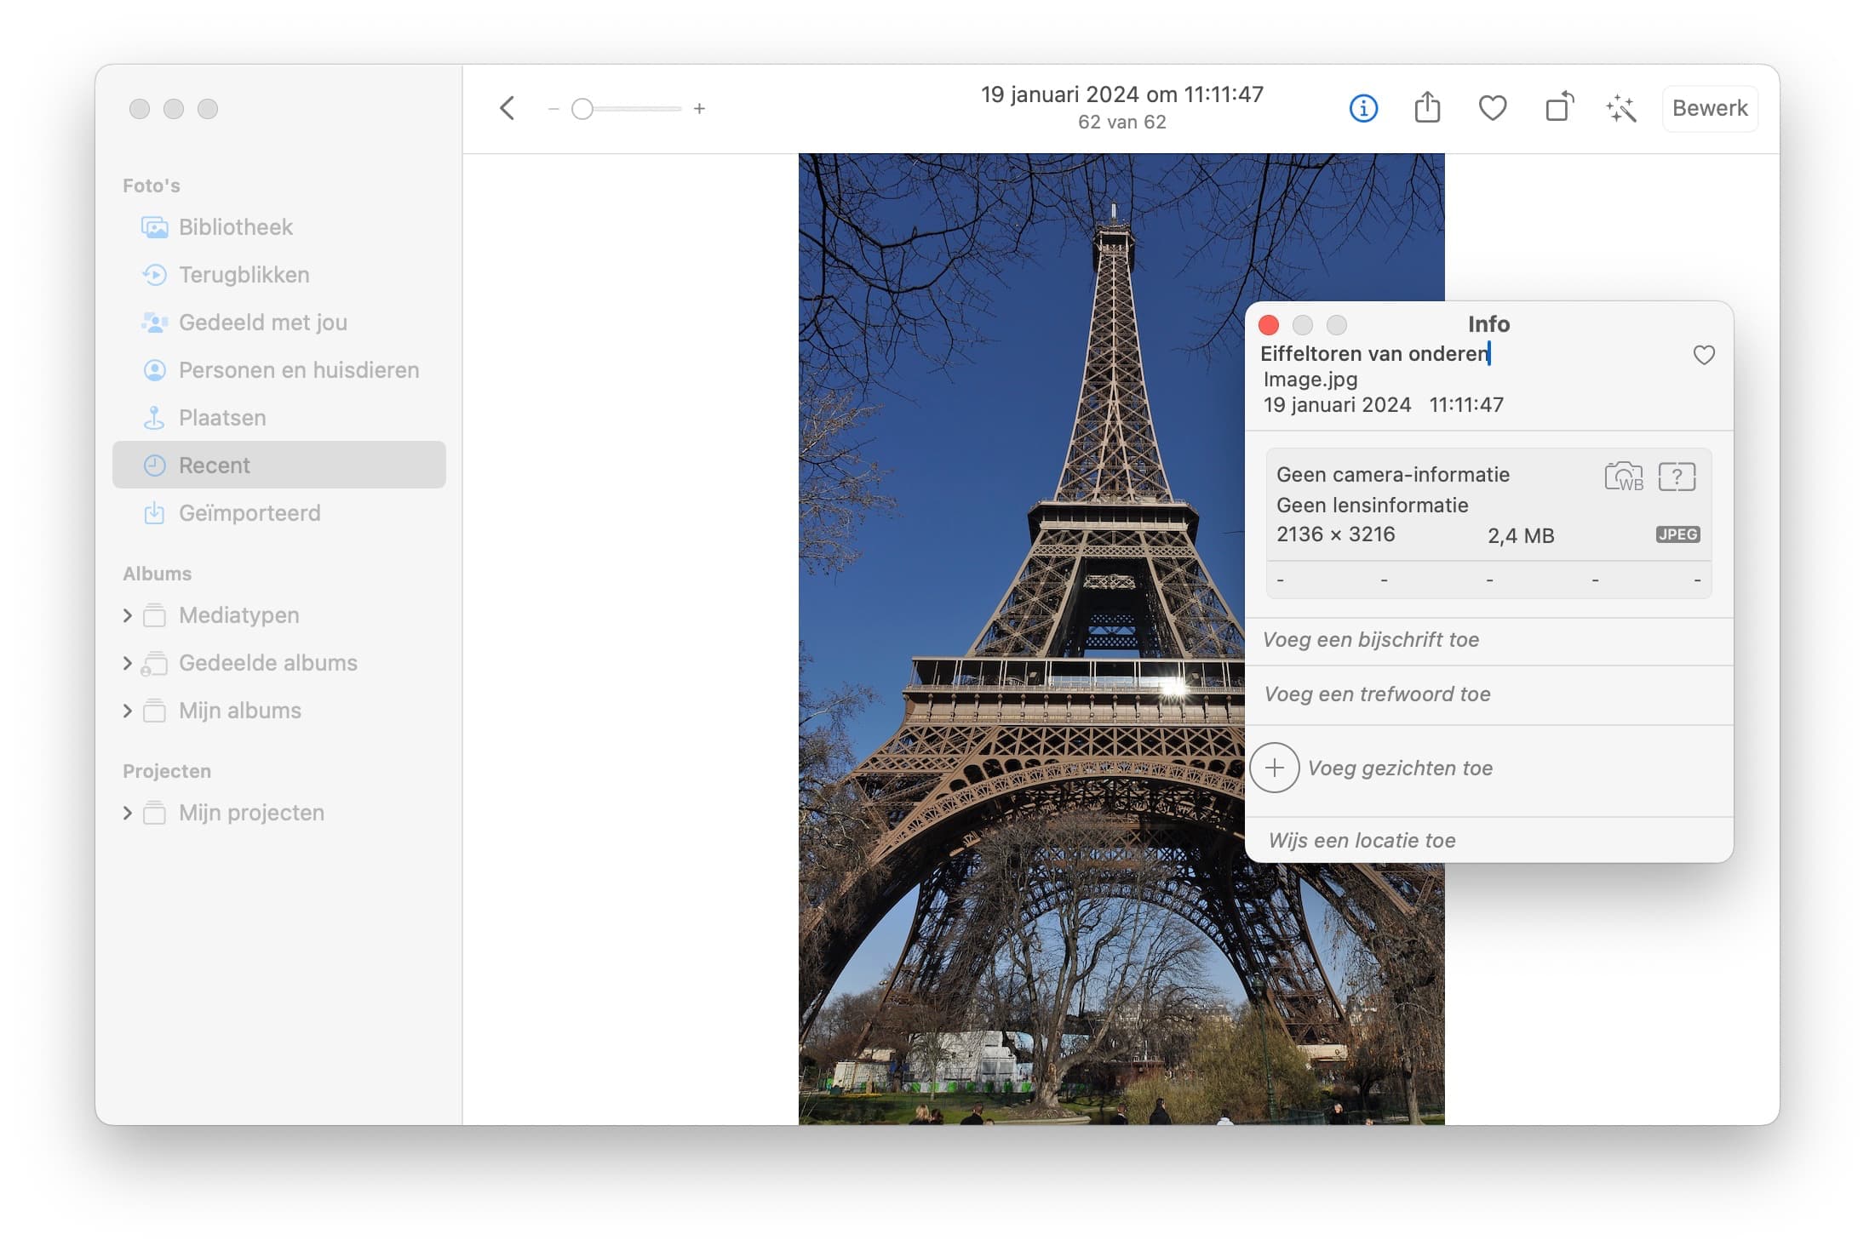Click Geen lensinformatie text
This screenshot has height=1251, width=1875.
coord(1372,506)
